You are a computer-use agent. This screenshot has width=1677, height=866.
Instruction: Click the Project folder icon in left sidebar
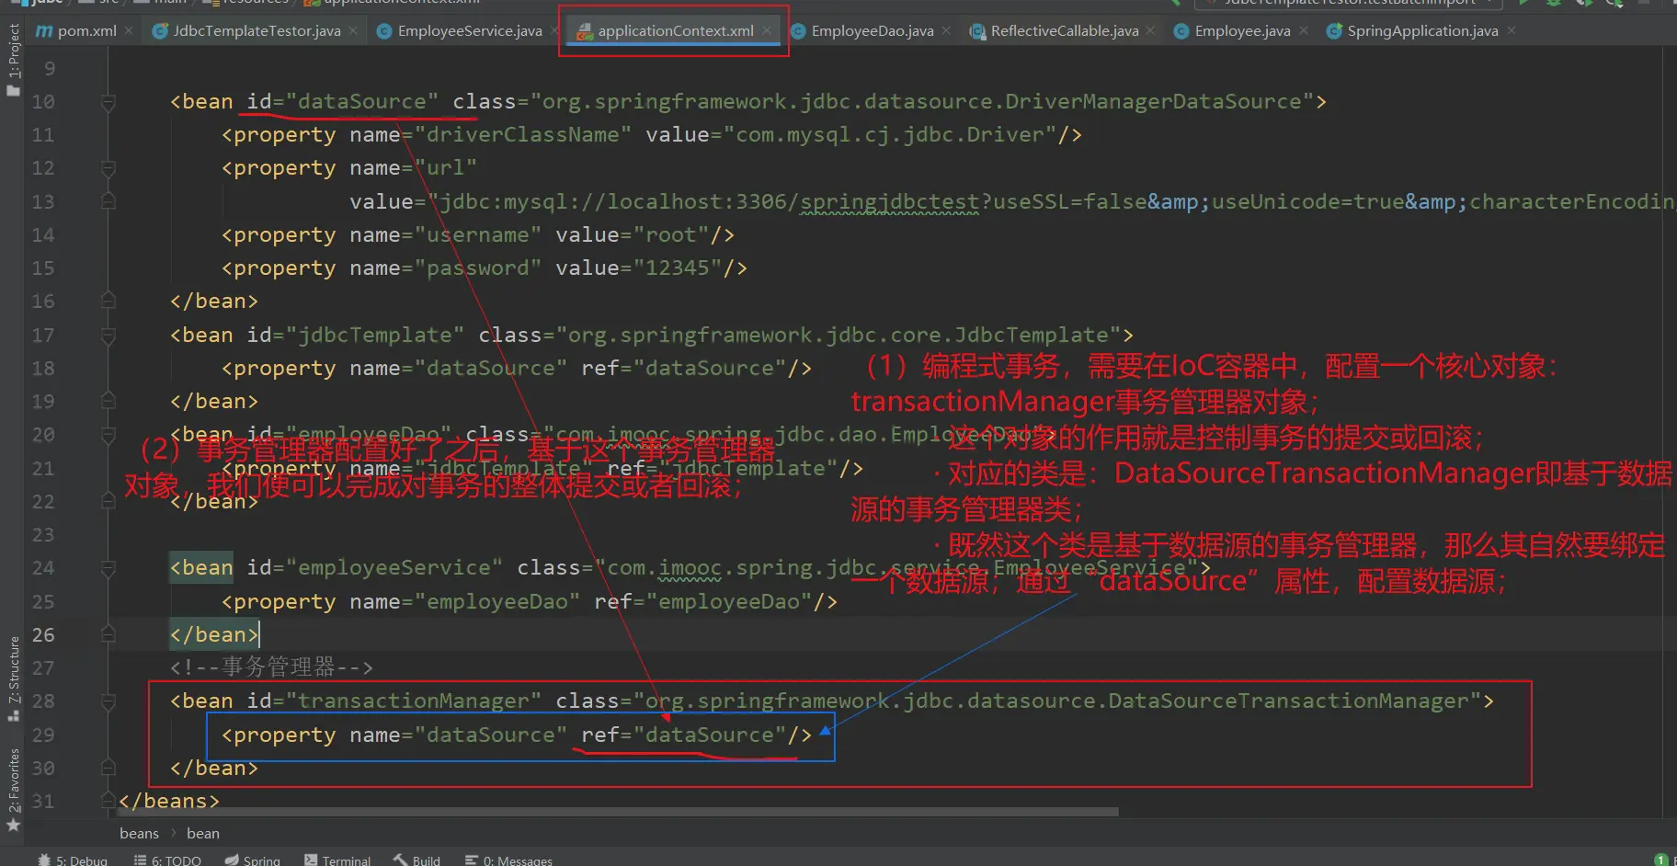(13, 90)
